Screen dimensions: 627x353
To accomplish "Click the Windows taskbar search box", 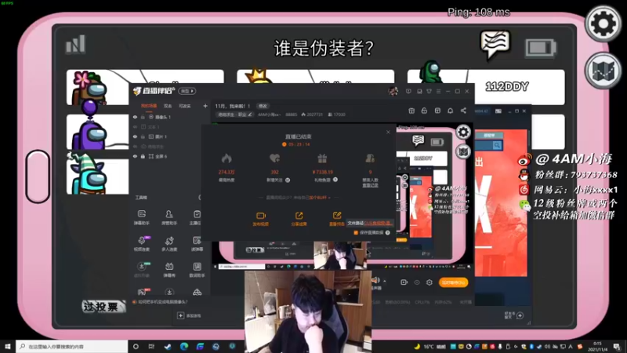I will tap(72, 346).
